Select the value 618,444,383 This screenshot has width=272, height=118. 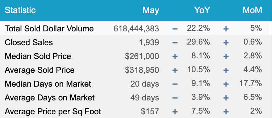coord(136,29)
